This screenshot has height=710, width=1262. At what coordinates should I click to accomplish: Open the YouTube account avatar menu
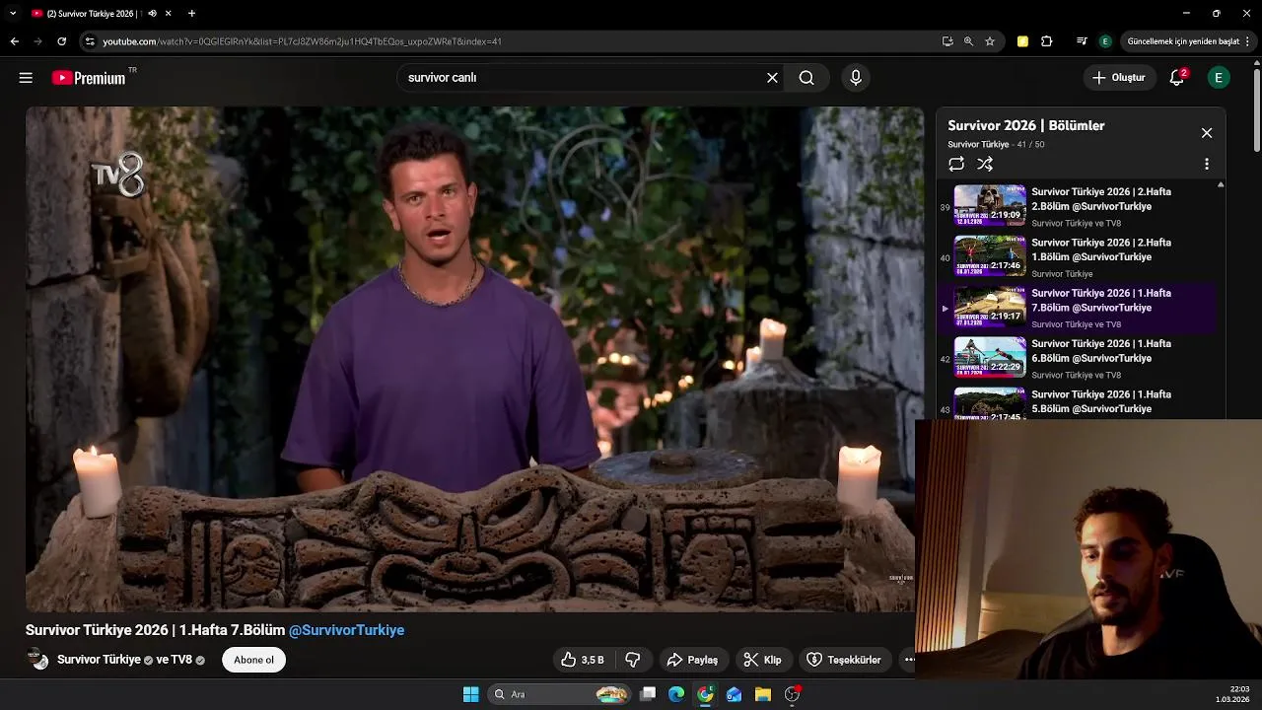click(x=1219, y=78)
